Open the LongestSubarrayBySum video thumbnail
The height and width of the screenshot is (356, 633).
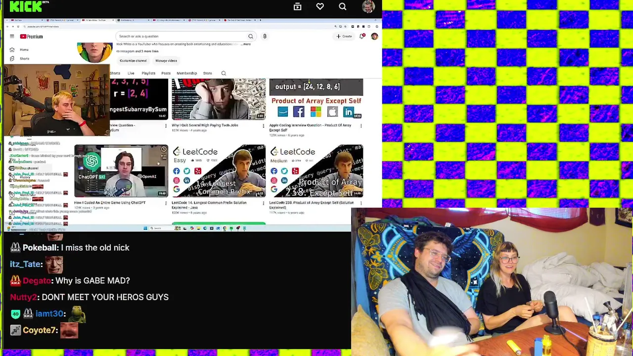(139, 99)
